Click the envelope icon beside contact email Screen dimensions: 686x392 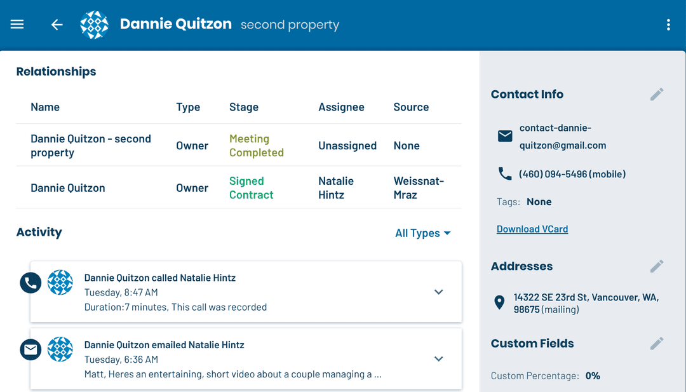505,136
